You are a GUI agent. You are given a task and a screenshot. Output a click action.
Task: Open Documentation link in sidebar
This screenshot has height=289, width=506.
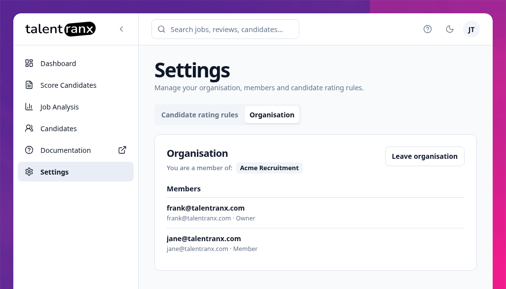(x=75, y=150)
